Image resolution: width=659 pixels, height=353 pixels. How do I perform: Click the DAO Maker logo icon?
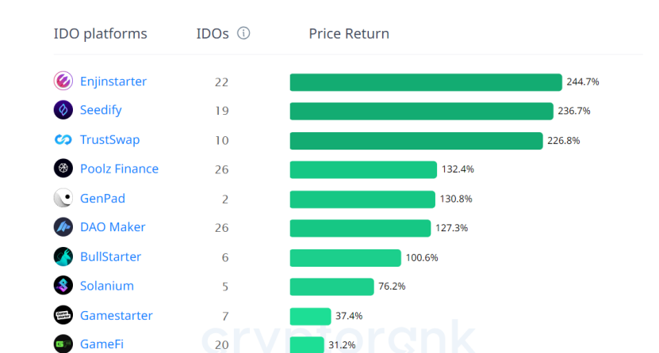[63, 227]
